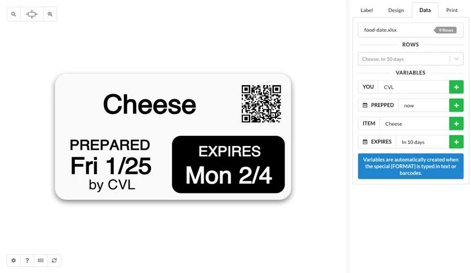Open the 'Cheese, In 10 days' row selector
This screenshot has height=273, width=471.
click(x=411, y=59)
